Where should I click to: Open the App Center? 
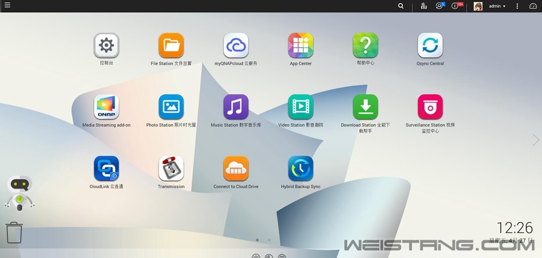tap(301, 45)
